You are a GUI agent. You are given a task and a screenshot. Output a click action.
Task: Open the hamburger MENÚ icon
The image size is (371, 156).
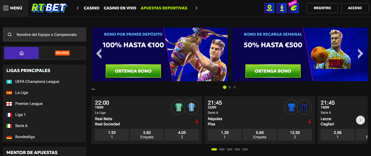(x=6, y=8)
